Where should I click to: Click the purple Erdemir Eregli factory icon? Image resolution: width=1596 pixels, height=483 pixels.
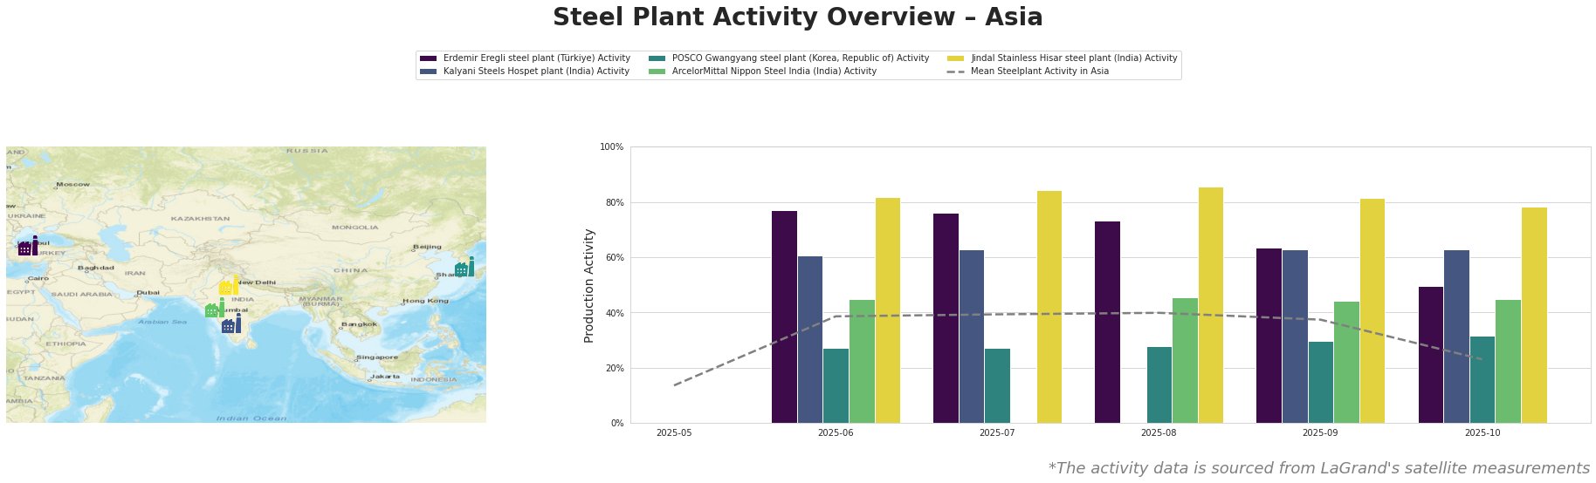pyautogui.click(x=28, y=247)
